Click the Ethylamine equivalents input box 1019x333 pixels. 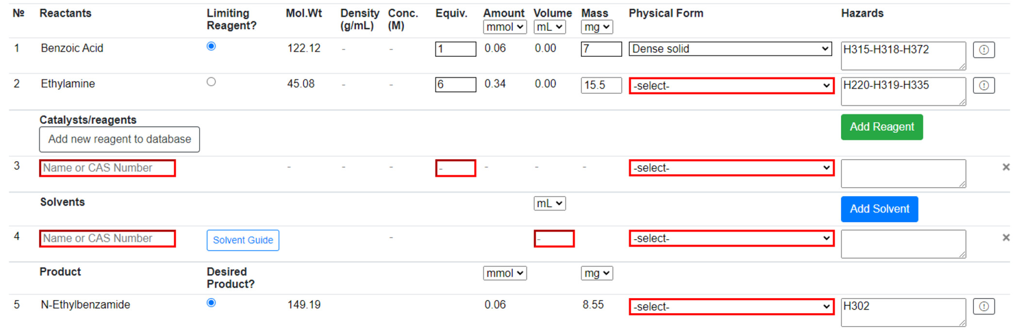pyautogui.click(x=455, y=84)
